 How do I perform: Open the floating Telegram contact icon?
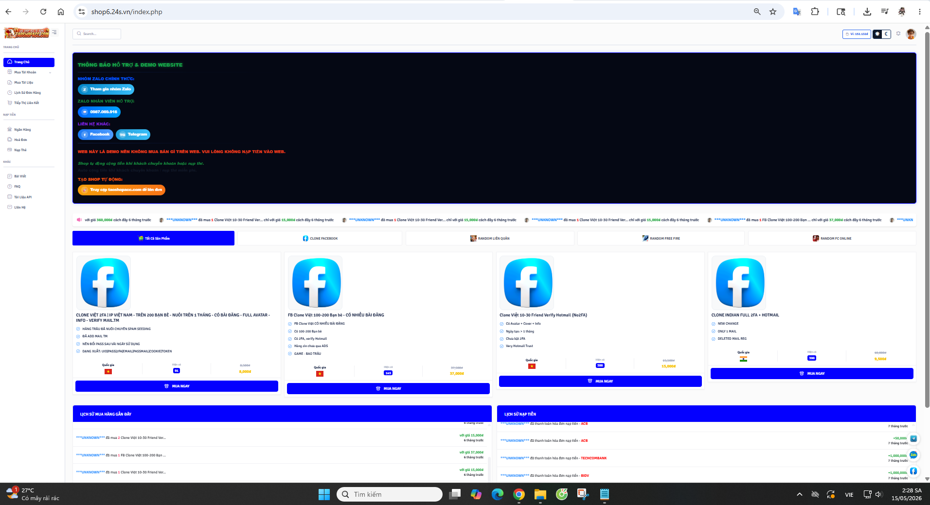tap(913, 438)
